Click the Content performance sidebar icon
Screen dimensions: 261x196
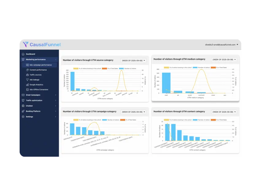click(27, 70)
